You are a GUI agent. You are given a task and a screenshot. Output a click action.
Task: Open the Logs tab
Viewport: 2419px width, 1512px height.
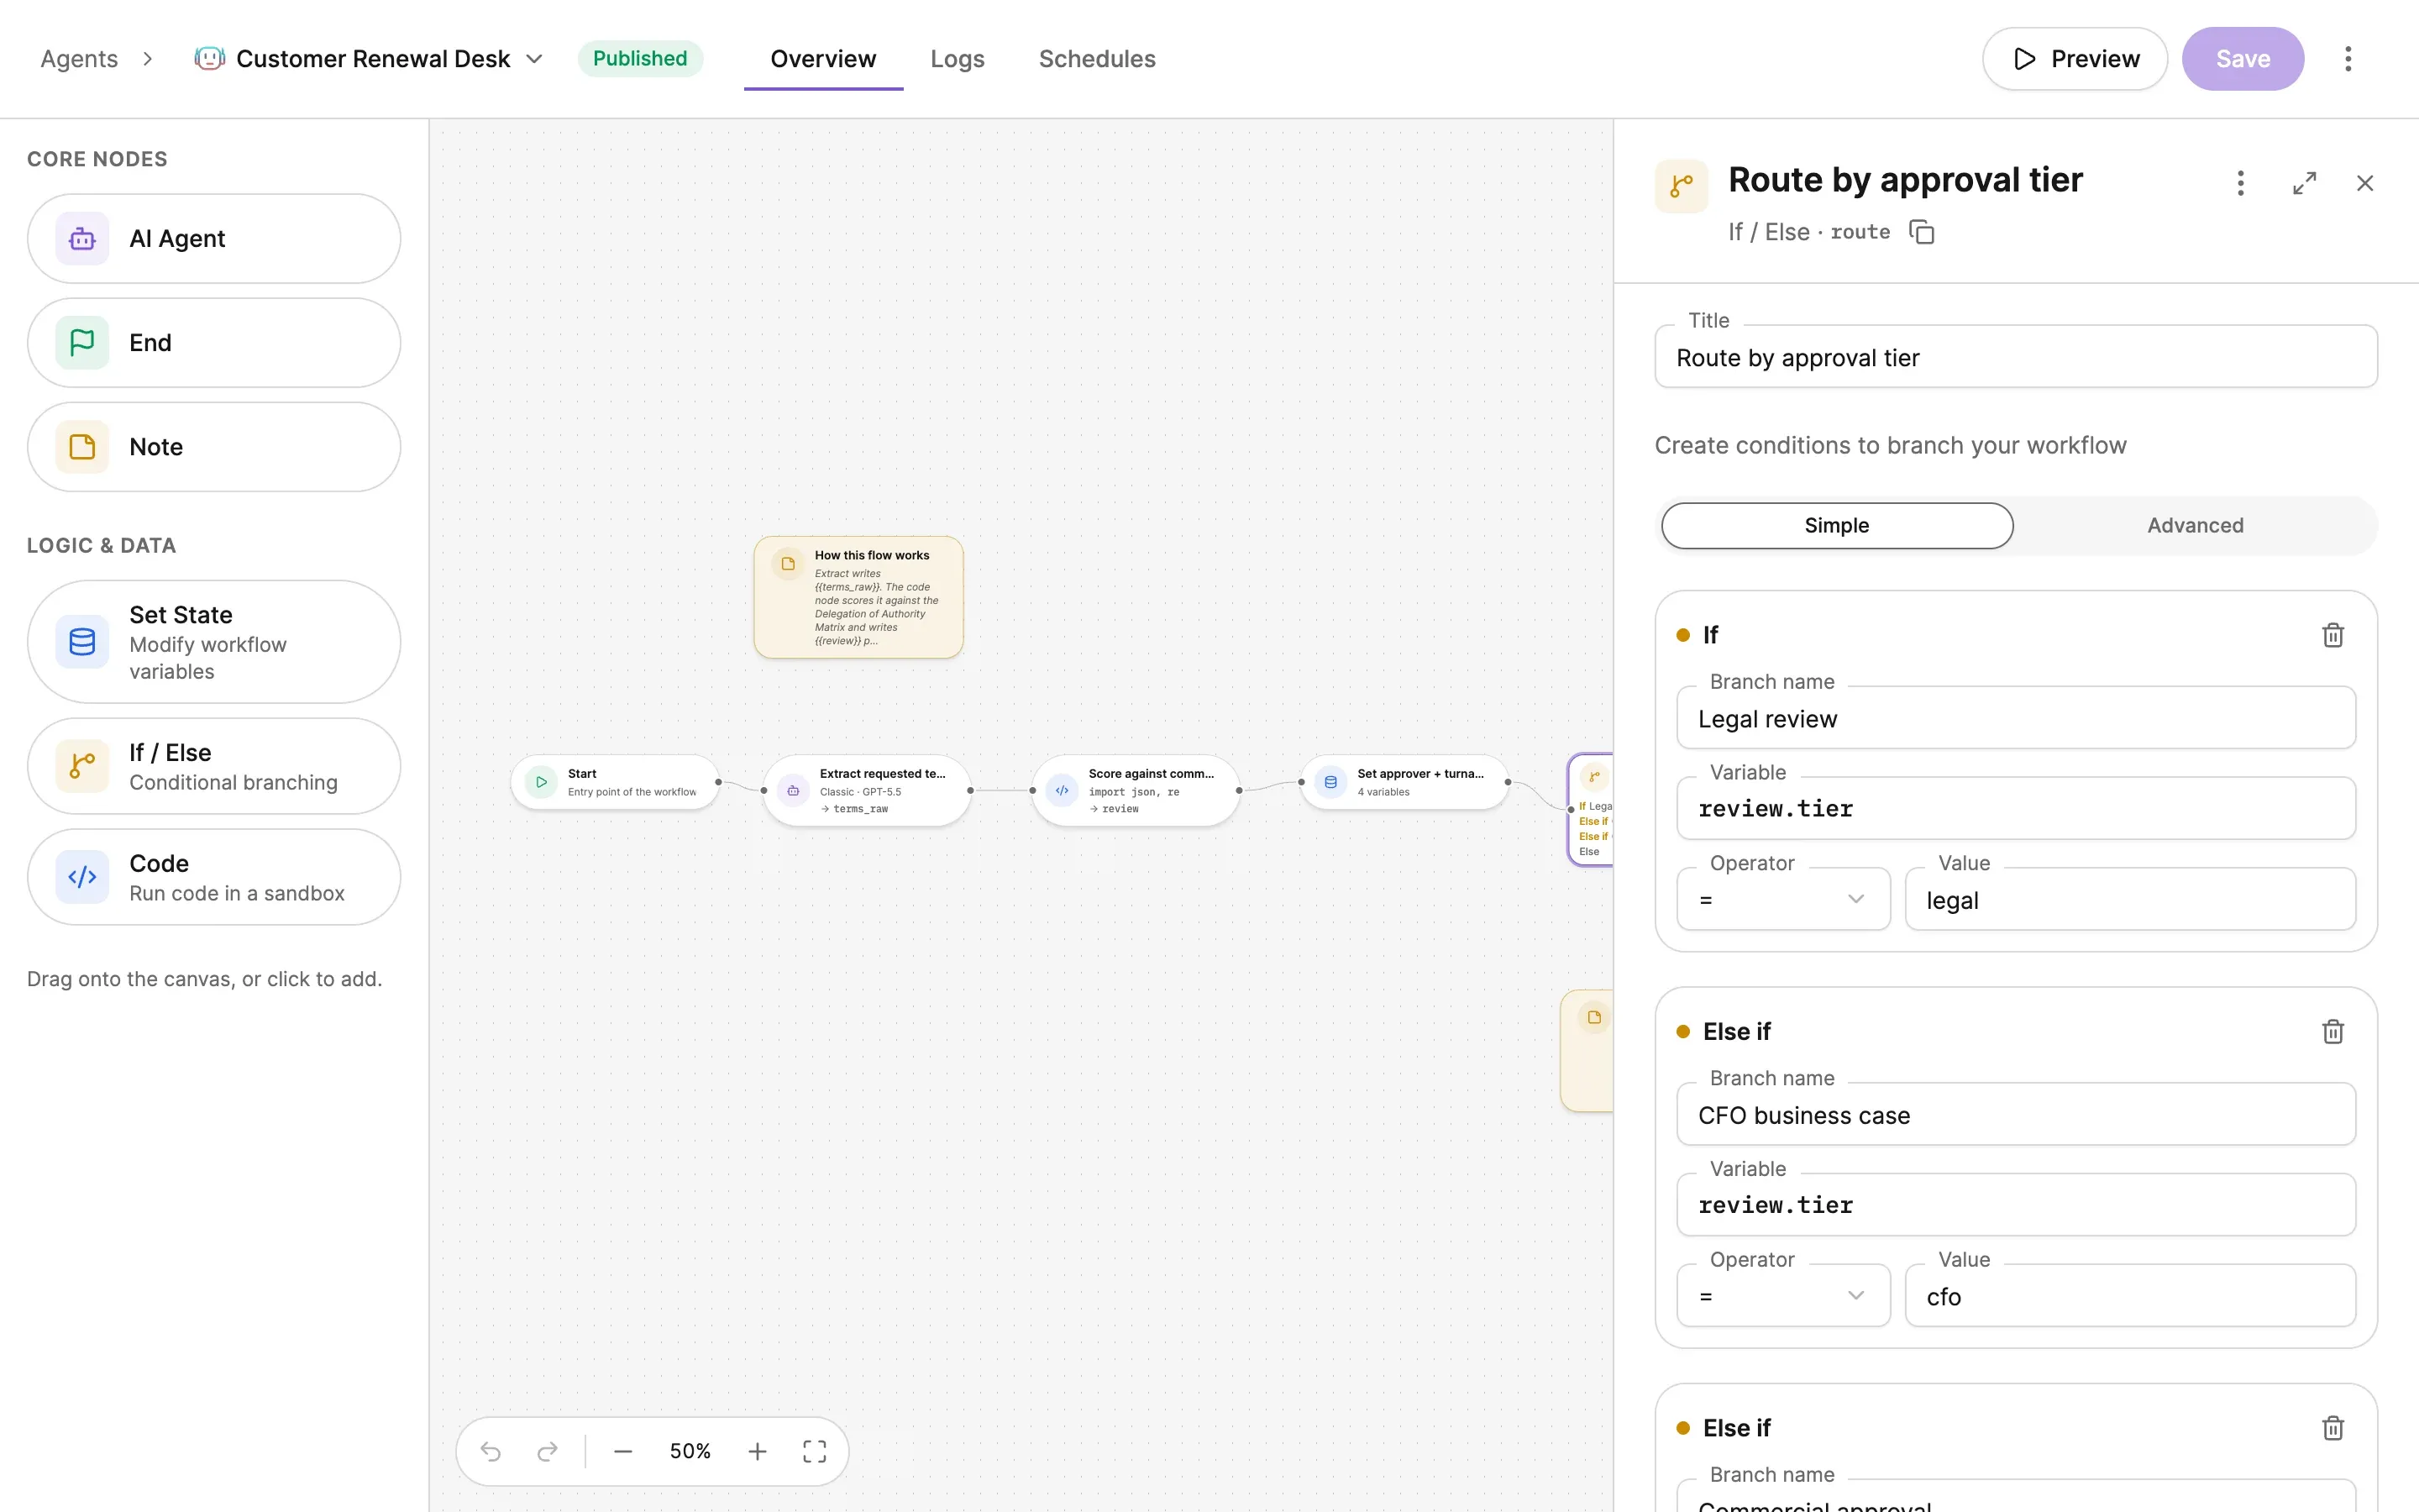[958, 59]
